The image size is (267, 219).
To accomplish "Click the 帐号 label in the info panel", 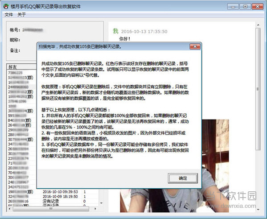I will point(15,30).
